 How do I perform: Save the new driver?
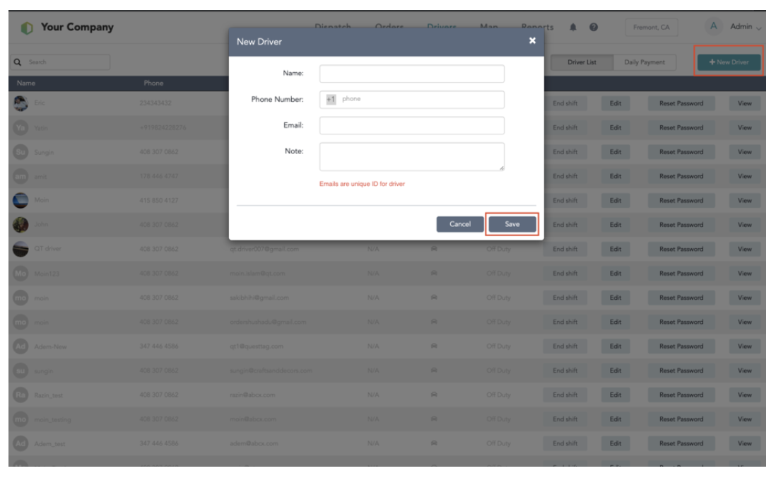513,223
